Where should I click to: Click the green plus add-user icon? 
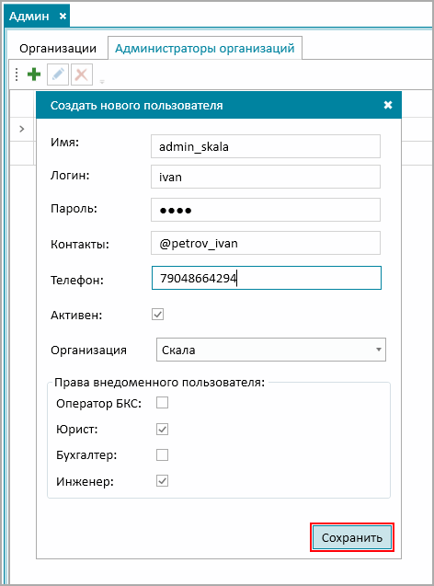pyautogui.click(x=34, y=75)
